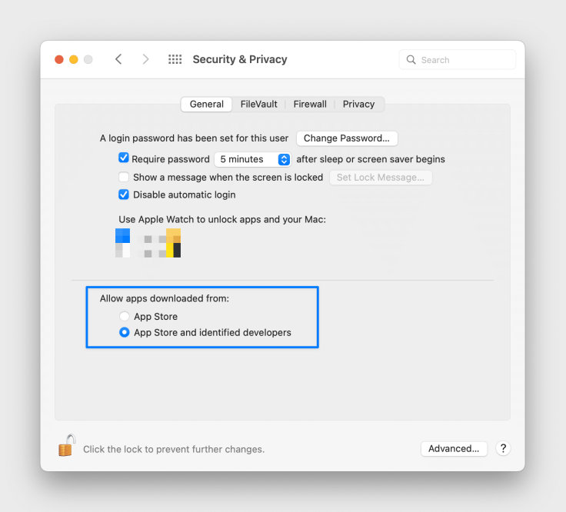This screenshot has height=512, width=566.
Task: Click 'Allow apps downloaded from:' label
Action: pyautogui.click(x=165, y=298)
